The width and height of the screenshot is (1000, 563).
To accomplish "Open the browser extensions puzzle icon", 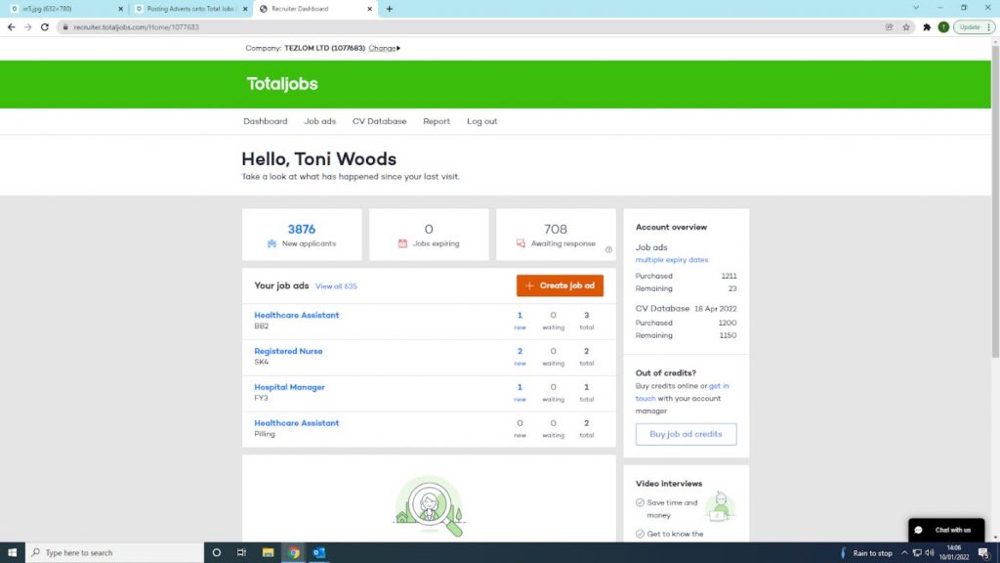I will pos(926,27).
